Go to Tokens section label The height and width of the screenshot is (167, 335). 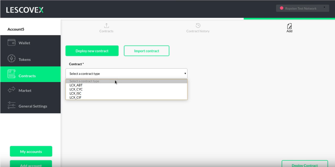coord(25,60)
